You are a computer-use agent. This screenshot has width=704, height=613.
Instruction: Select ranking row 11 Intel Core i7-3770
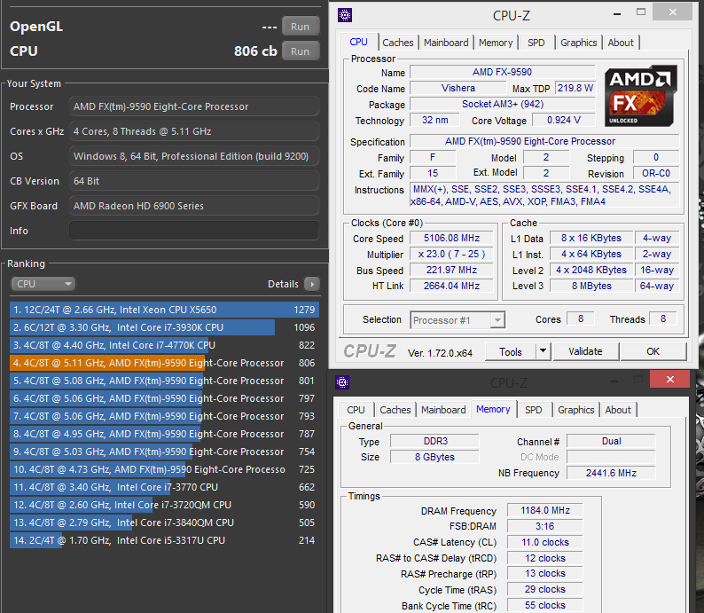164,487
